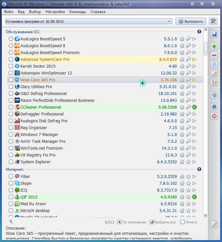Image resolution: width=222 pixels, height=242 pixels.
Task: Check the Advanced SystemCare Pro checkbox
Action: (x=11, y=59)
